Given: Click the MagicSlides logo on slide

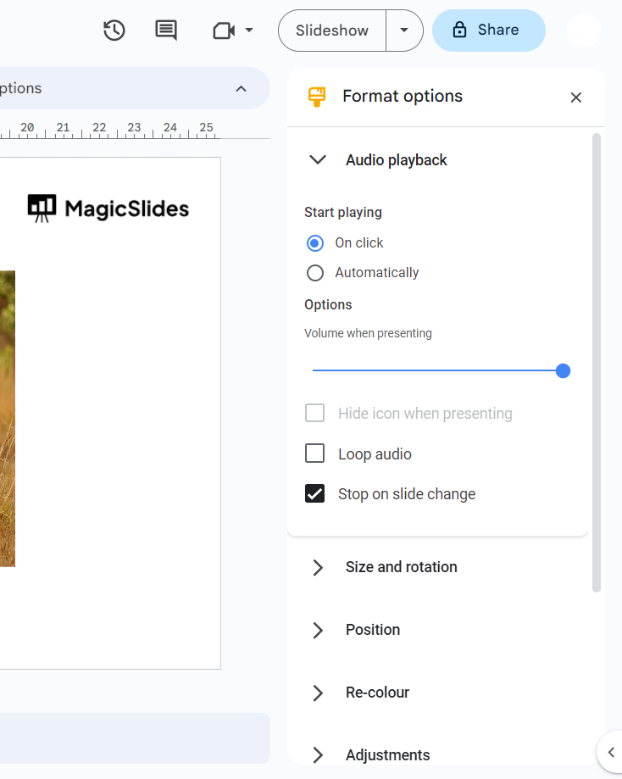Looking at the screenshot, I should 108,208.
